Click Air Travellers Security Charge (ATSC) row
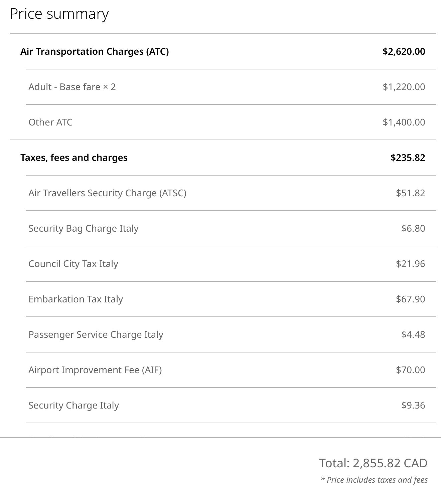 coord(107,193)
